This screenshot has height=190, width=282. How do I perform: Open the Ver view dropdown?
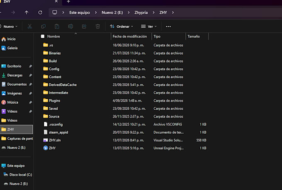click(x=149, y=26)
